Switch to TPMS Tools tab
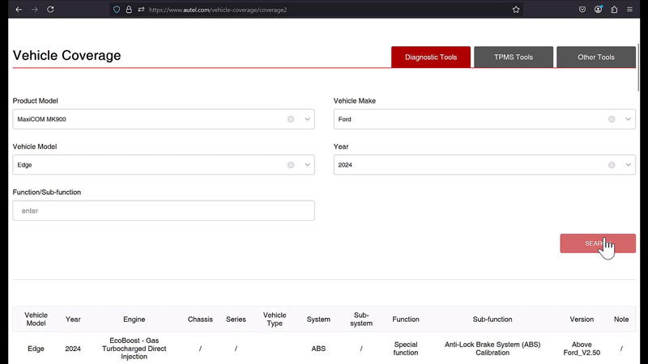This screenshot has height=364, width=648. point(514,57)
